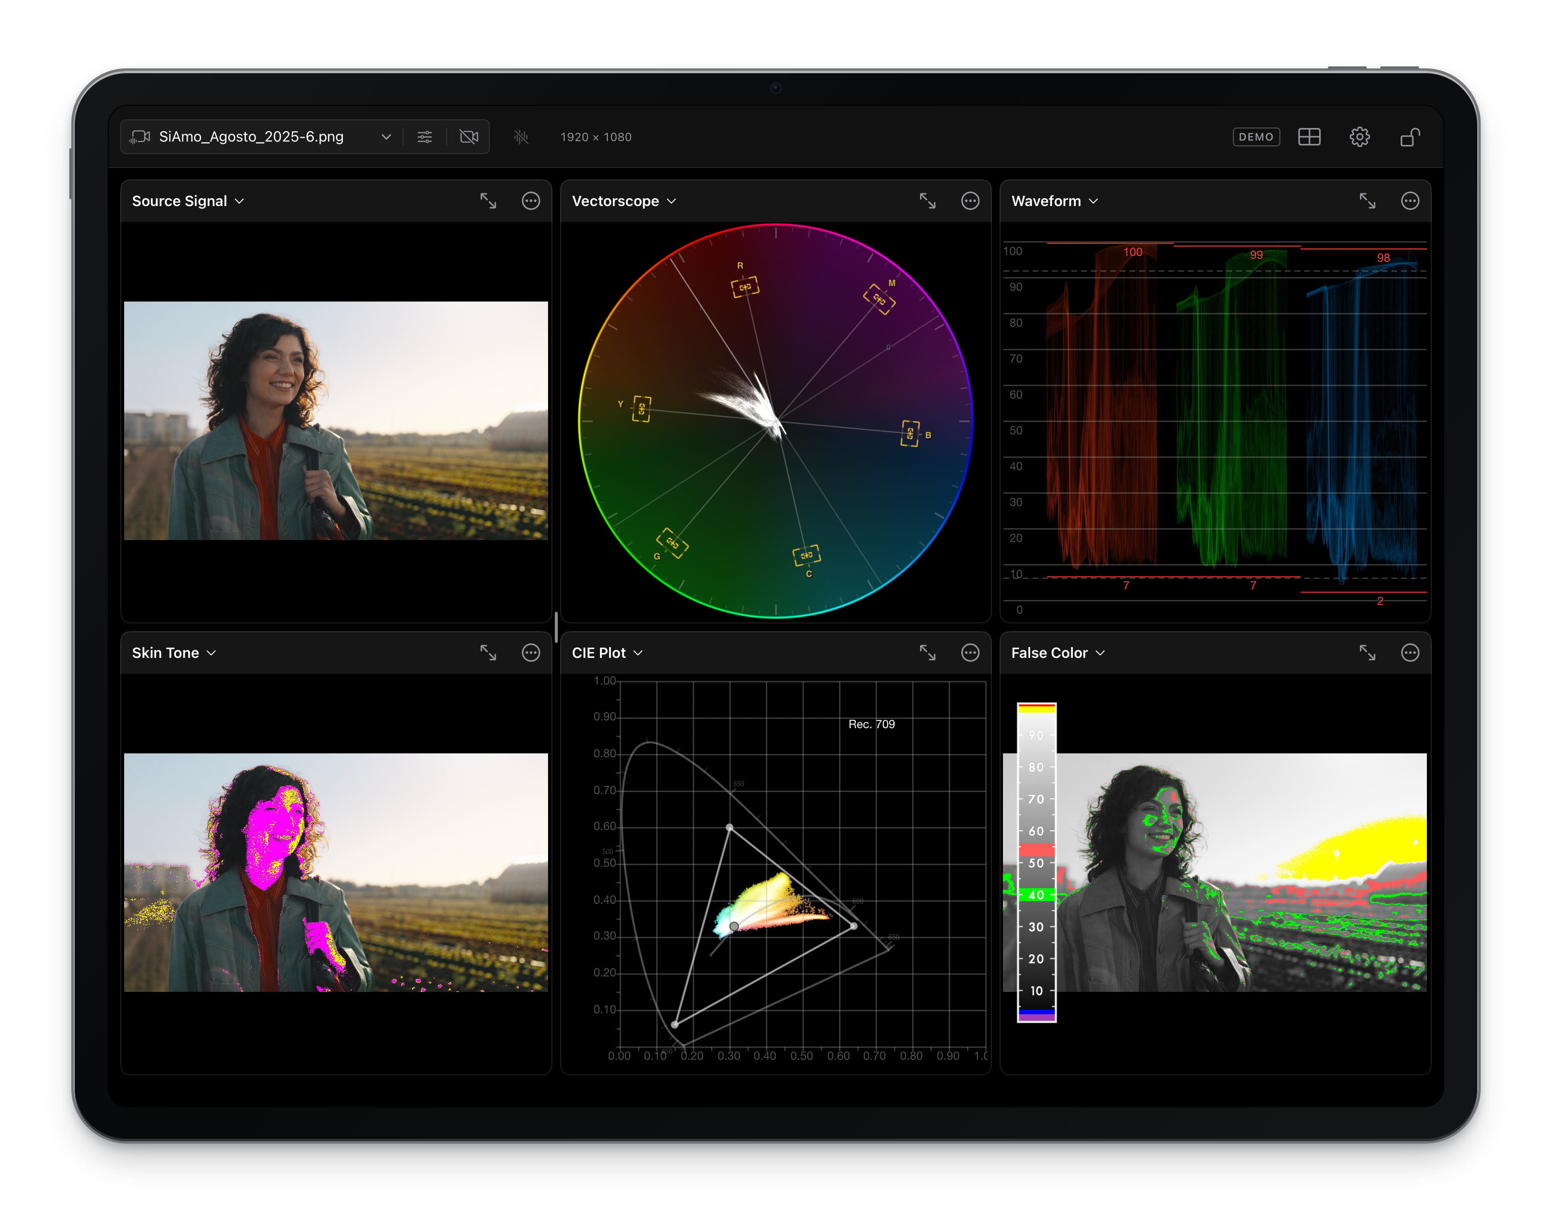Click the Source Signal image preview

coord(336,421)
